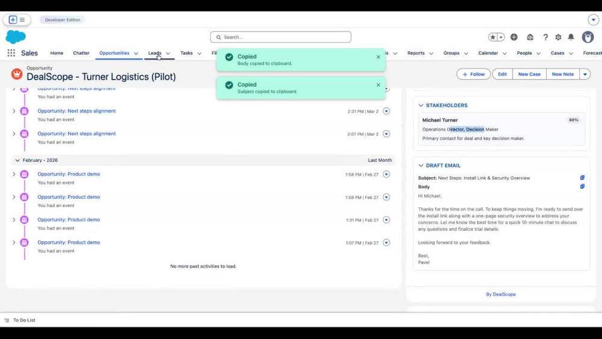Switch to the Chatter tab
The width and height of the screenshot is (602, 339).
(81, 53)
